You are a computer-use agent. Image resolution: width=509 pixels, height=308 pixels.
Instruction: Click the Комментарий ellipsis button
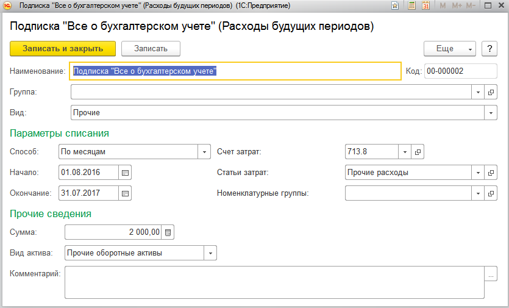491,274
